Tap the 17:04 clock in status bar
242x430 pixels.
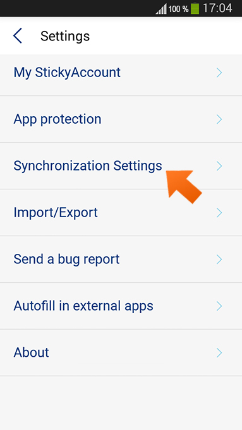coord(217,8)
